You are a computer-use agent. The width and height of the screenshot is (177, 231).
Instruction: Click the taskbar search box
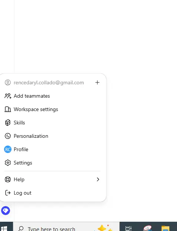(66, 227)
